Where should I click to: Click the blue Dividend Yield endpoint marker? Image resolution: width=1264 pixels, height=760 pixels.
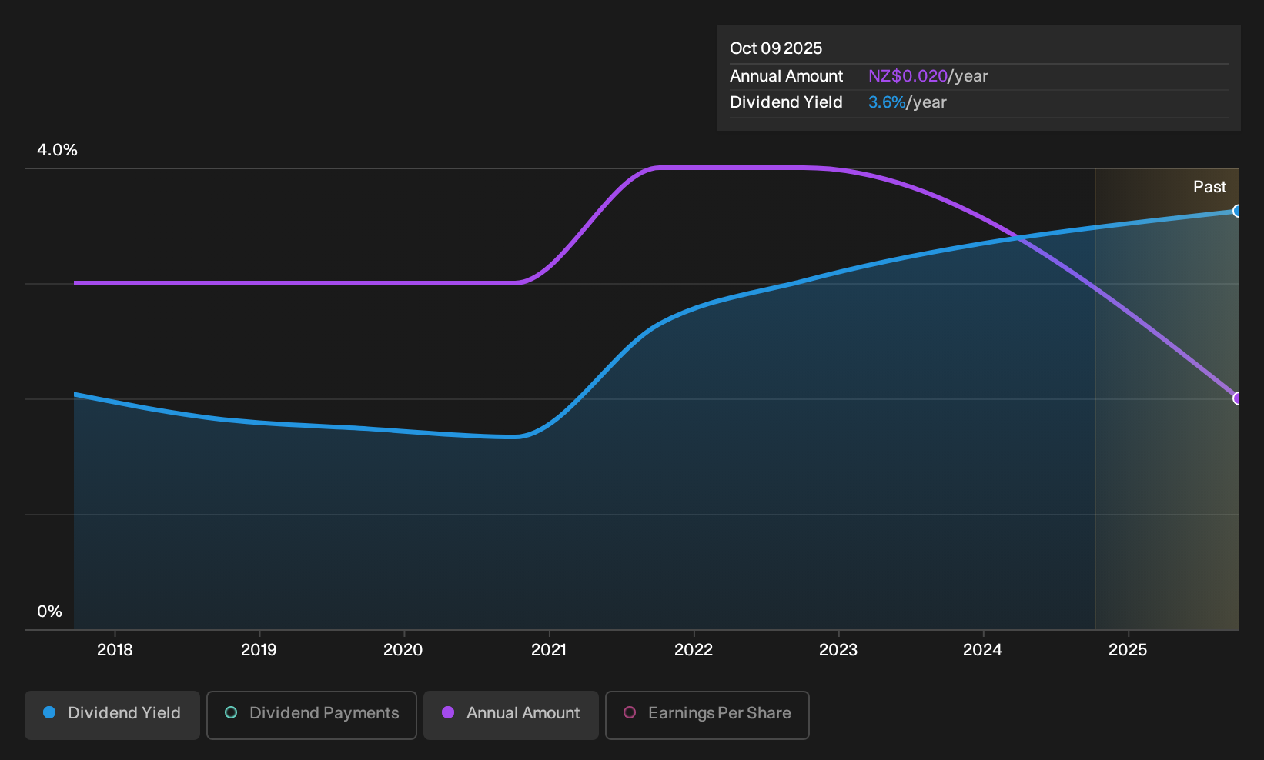pyautogui.click(x=1238, y=211)
